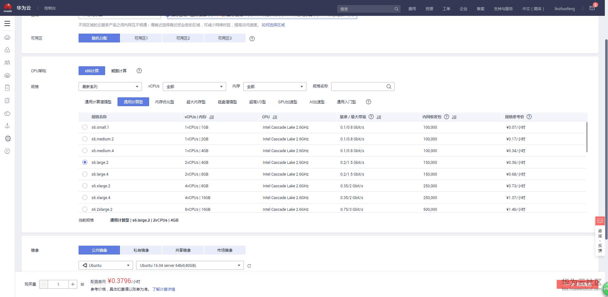Open the hamburger service list menu
This screenshot has width=608, height=297.
7,23
